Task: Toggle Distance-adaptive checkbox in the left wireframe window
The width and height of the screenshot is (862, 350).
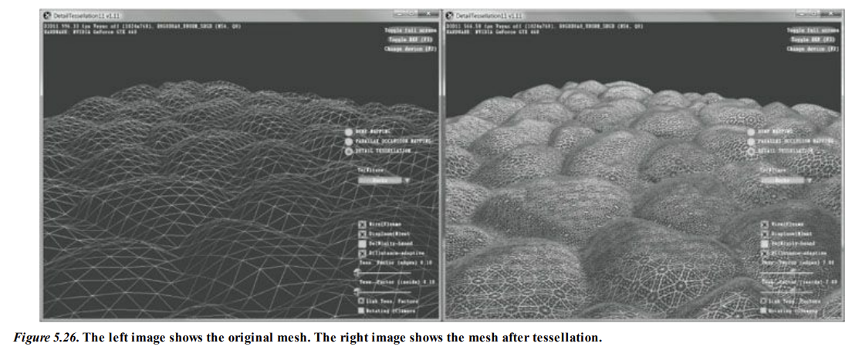Action: pos(362,254)
